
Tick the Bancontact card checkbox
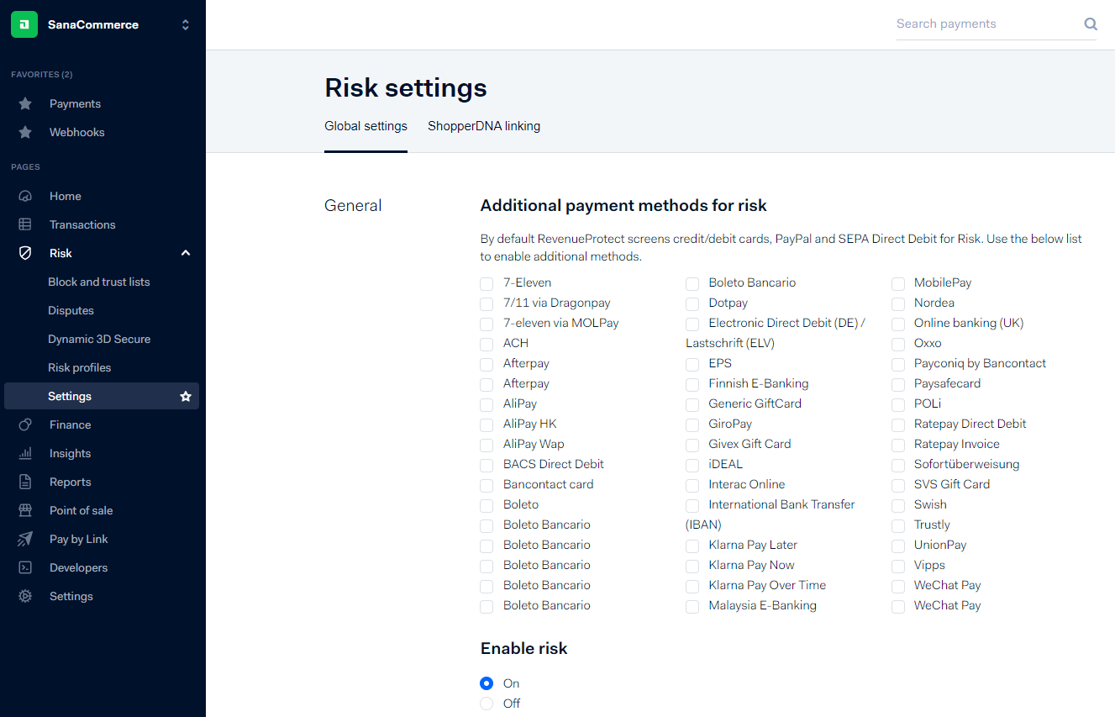coord(486,485)
